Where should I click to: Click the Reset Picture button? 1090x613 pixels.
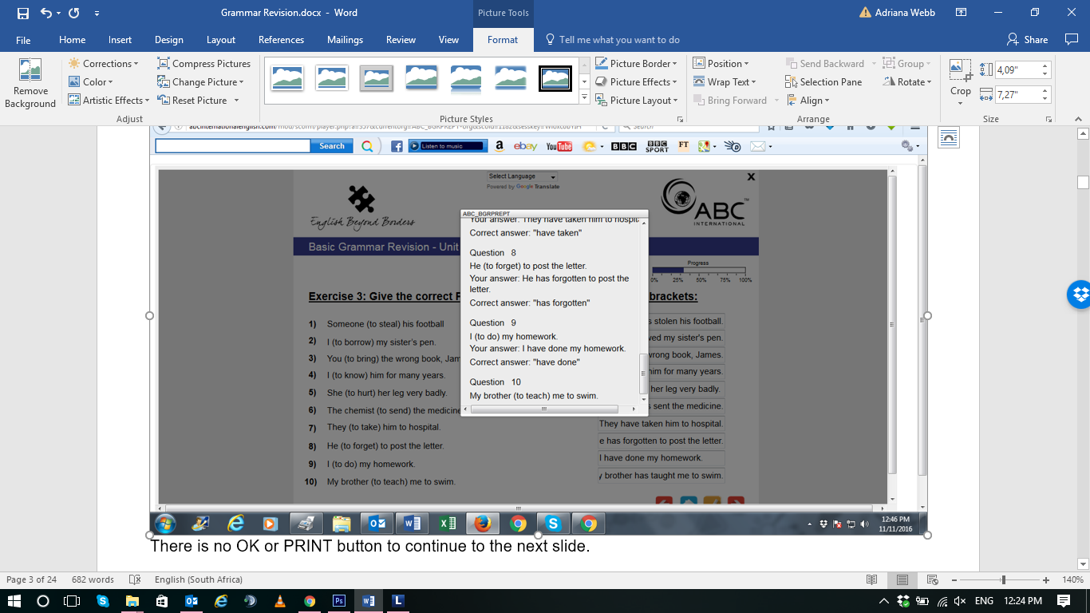click(192, 101)
